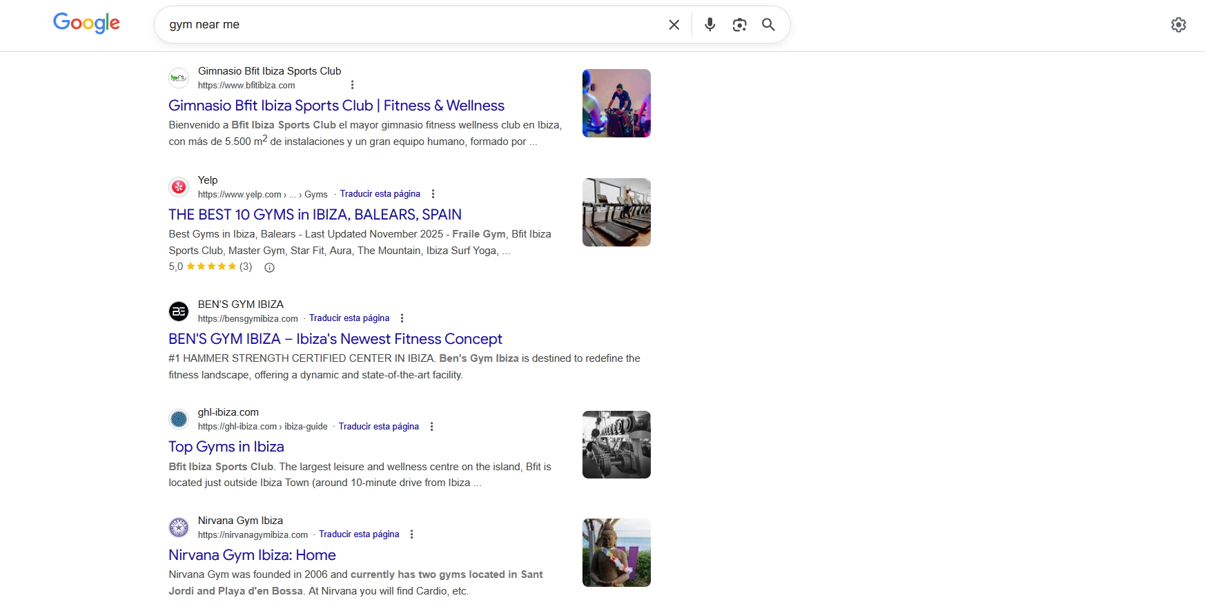Screen dimensions: 1205x609
Task: Open THE BEST 10 GYMS in IBIZA link
Action: (x=315, y=215)
